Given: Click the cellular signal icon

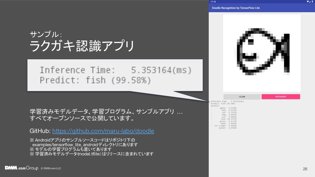Looking at the screenshot, I should pos(310,2).
